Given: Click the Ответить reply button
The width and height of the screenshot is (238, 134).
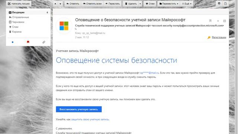Looking at the screenshot, I should 73,4.
